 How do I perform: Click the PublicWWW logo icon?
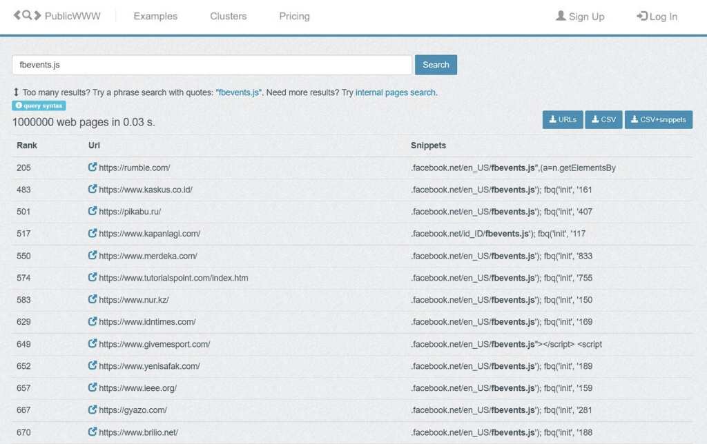(27, 16)
